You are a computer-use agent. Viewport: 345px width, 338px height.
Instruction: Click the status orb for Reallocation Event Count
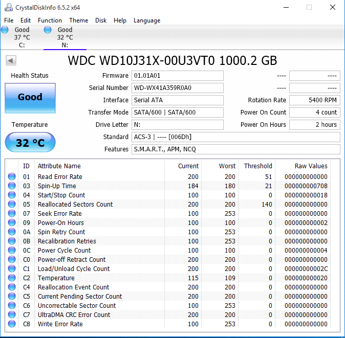tap(12, 287)
